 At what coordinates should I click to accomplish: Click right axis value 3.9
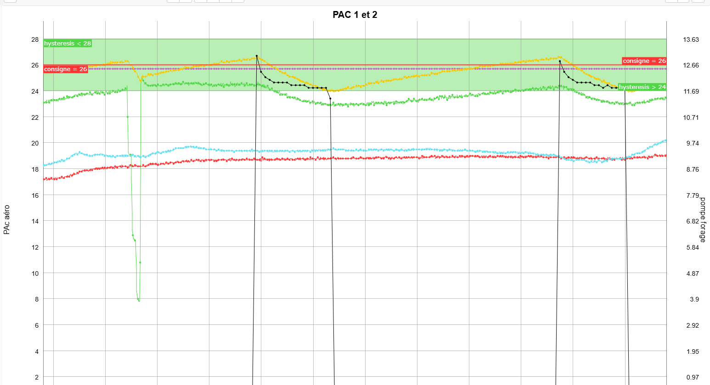[694, 299]
